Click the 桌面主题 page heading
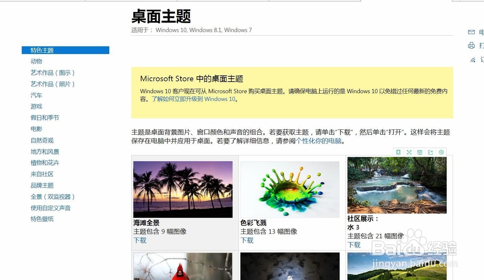This screenshot has width=484, height=280. click(x=161, y=16)
